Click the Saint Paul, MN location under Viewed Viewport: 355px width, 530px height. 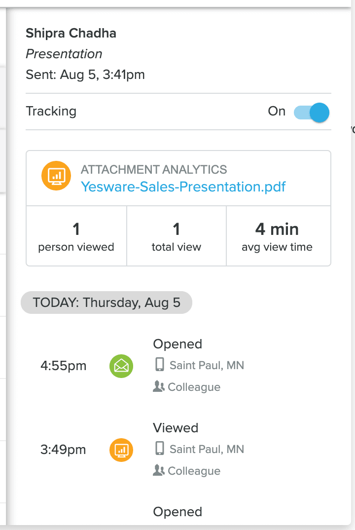tap(207, 450)
